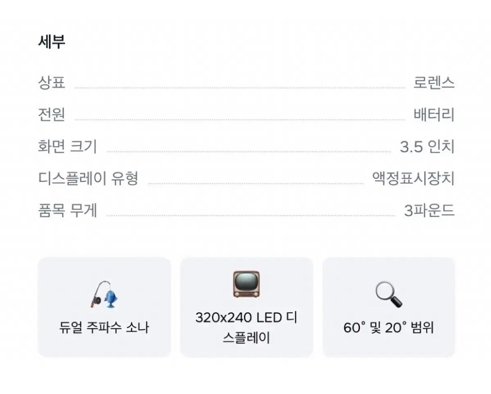The width and height of the screenshot is (491, 394).
Task: Click the 세부 section heading
Action: tap(52, 42)
